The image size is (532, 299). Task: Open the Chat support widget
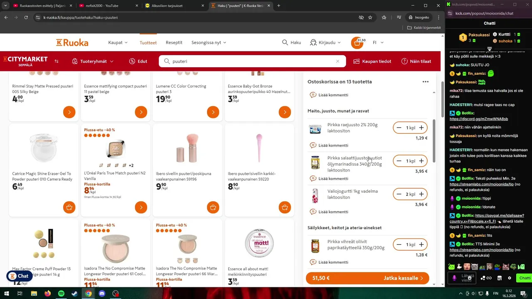(x=19, y=276)
